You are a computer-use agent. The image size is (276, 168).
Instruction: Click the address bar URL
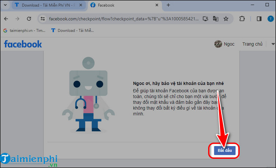pos(124,19)
